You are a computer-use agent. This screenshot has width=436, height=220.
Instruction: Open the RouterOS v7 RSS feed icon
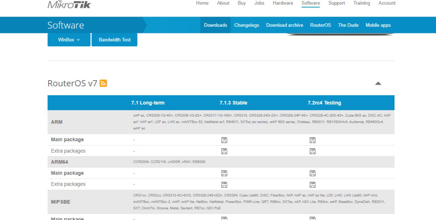[x=103, y=83]
